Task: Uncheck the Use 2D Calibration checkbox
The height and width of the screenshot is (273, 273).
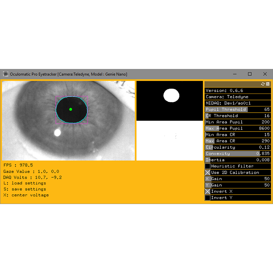Action: [208, 173]
